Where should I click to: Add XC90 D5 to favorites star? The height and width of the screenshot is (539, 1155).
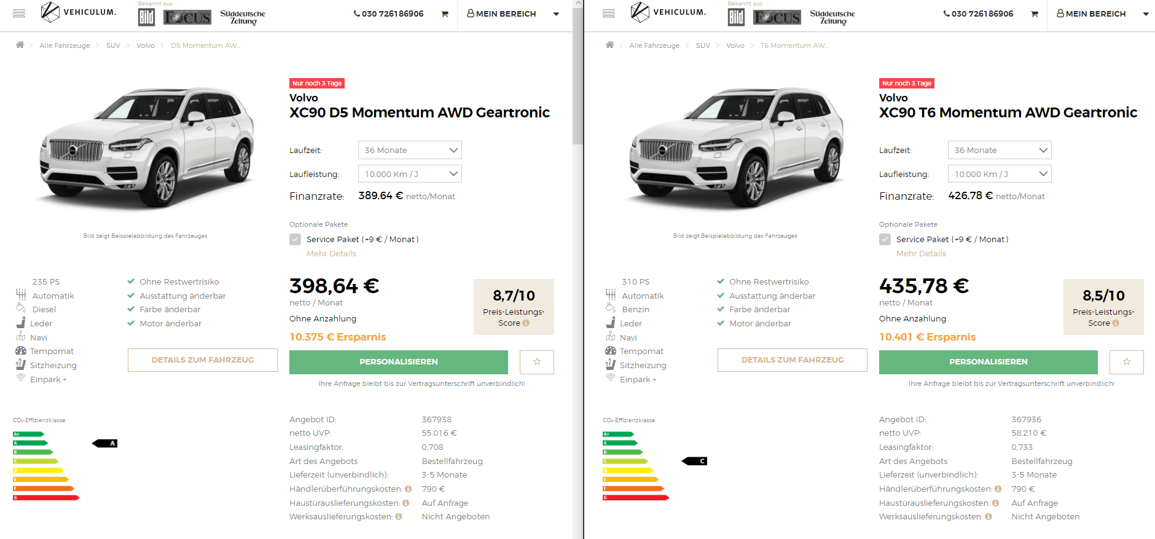(x=537, y=362)
